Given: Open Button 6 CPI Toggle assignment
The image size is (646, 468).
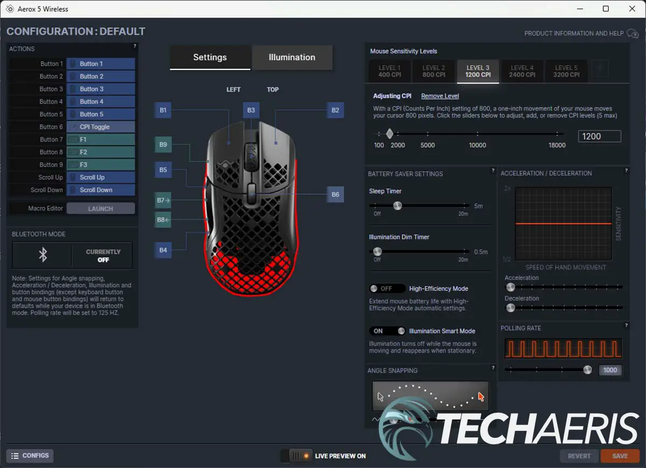Looking at the screenshot, I should pyautogui.click(x=101, y=127).
